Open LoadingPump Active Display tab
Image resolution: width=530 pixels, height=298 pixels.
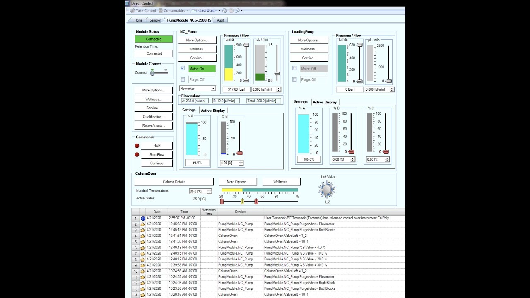[x=325, y=102]
